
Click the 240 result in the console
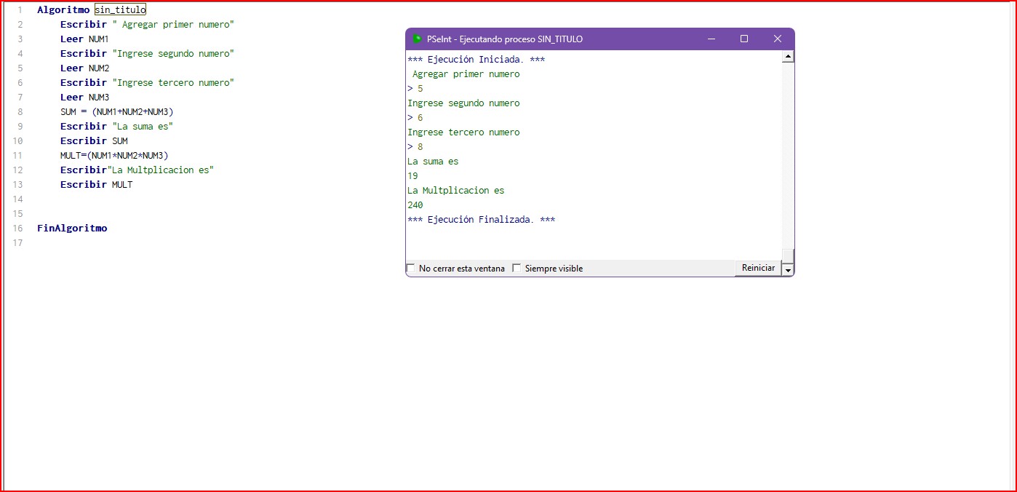pyautogui.click(x=415, y=205)
